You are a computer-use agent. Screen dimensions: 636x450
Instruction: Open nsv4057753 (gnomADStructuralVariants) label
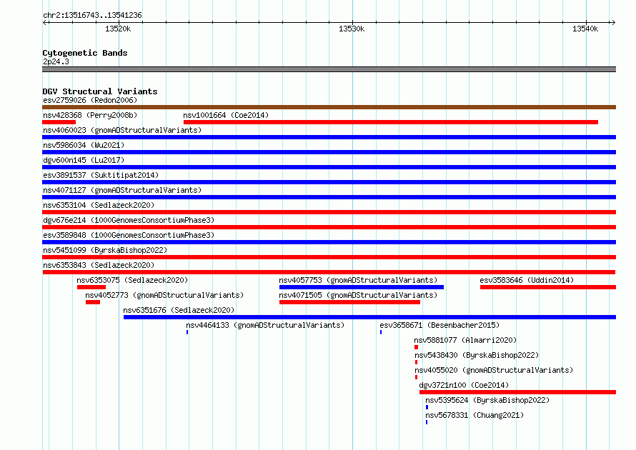(358, 280)
